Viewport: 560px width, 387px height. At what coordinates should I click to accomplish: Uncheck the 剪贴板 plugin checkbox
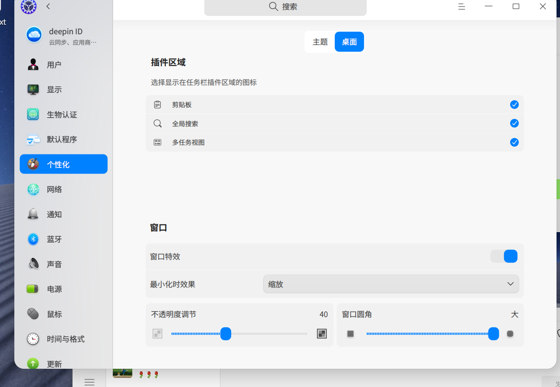tap(514, 105)
